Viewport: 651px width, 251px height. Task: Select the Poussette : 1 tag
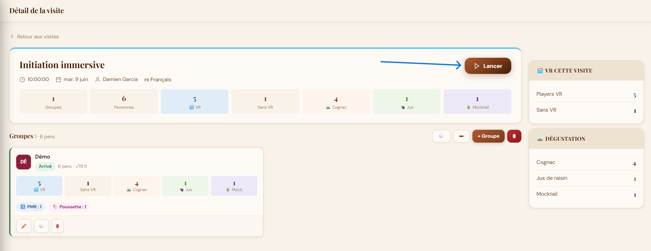pyautogui.click(x=69, y=207)
